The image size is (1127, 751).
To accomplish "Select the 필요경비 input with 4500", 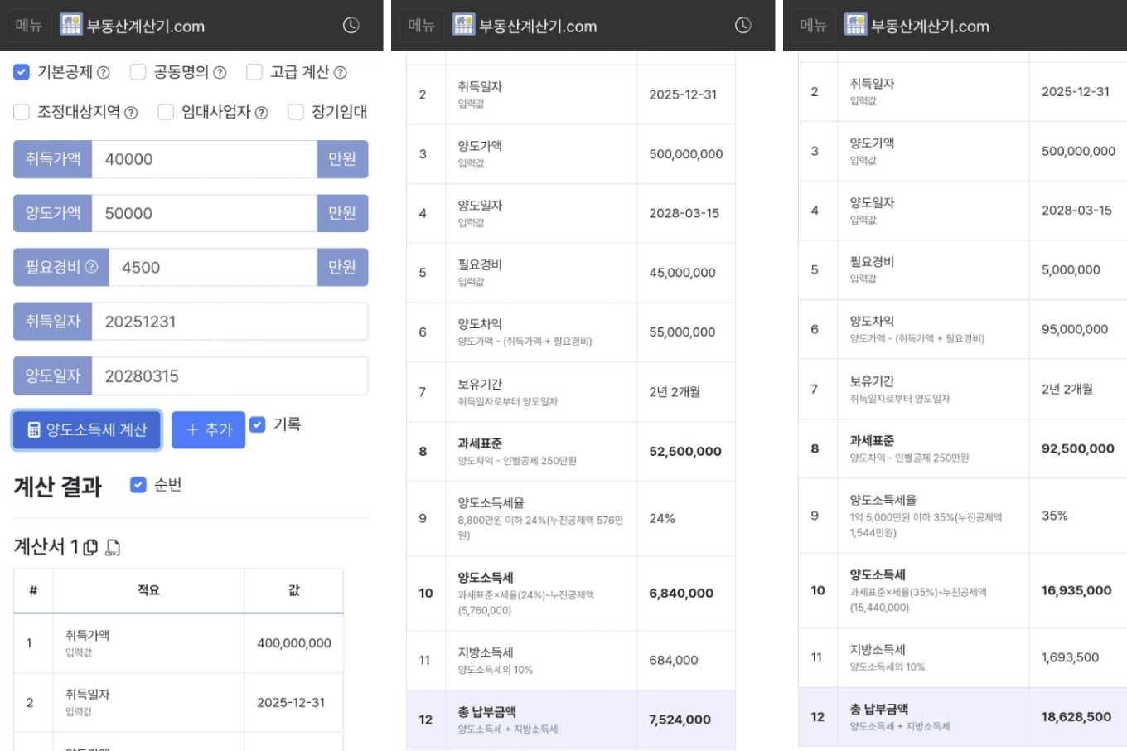I will [212, 268].
